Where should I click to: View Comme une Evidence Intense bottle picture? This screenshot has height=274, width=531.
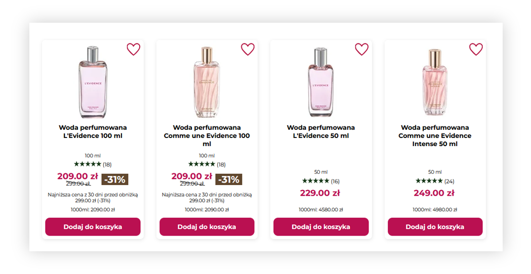(x=435, y=82)
